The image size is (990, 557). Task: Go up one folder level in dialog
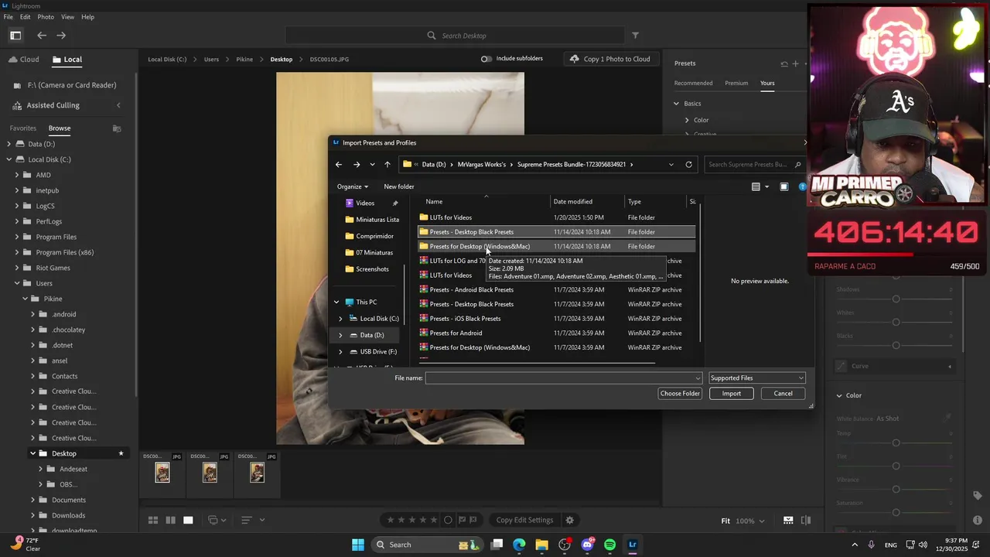click(x=387, y=164)
